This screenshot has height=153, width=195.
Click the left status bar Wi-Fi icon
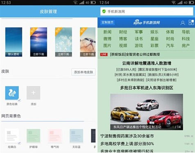click(x=75, y=2)
